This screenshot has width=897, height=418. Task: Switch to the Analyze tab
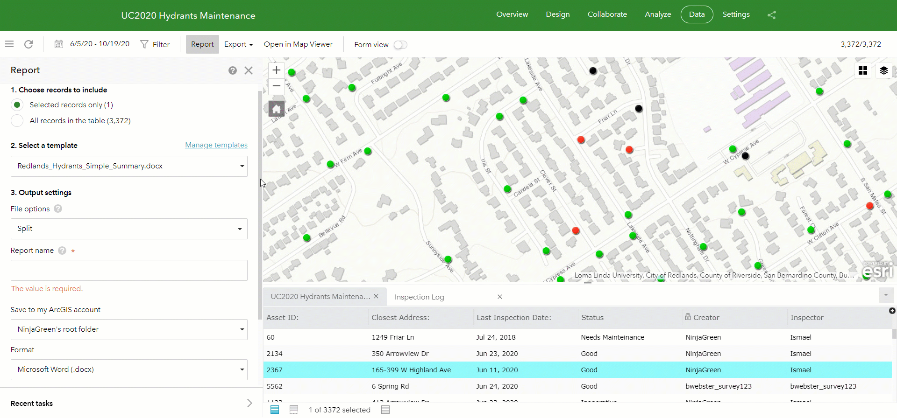657,14
